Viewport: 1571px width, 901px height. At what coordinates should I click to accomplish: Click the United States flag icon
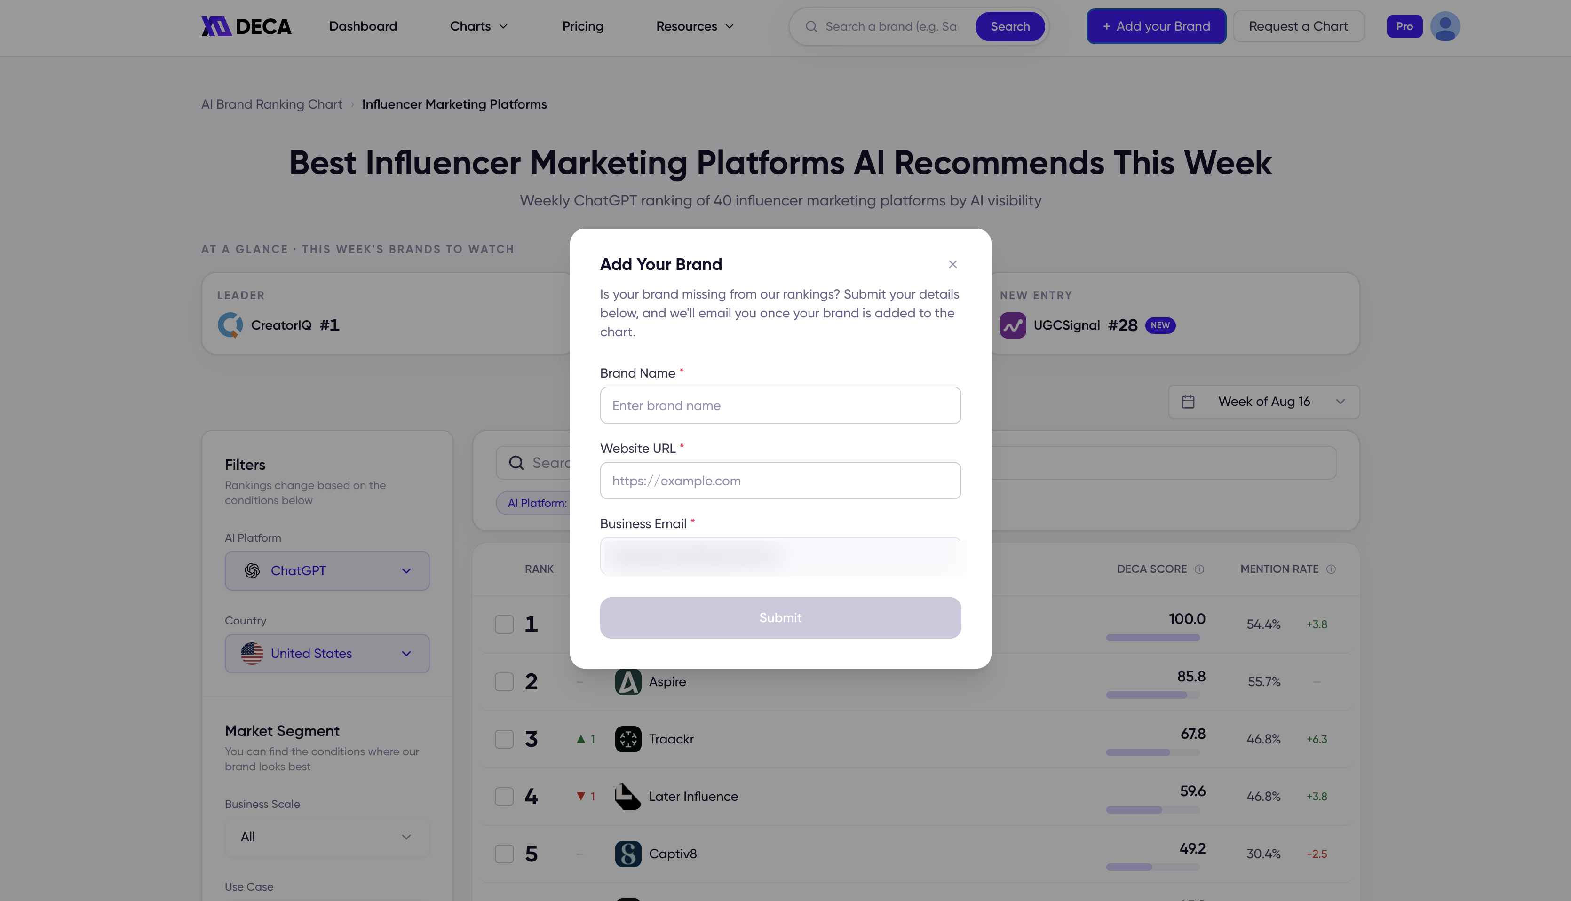point(252,654)
